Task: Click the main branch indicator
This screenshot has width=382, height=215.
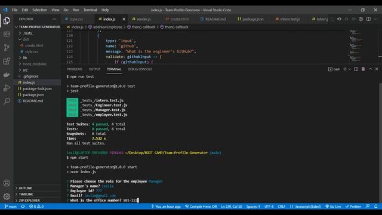Action: 11,207
